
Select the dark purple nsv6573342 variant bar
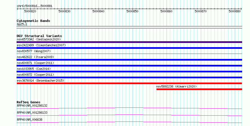tap(129, 42)
